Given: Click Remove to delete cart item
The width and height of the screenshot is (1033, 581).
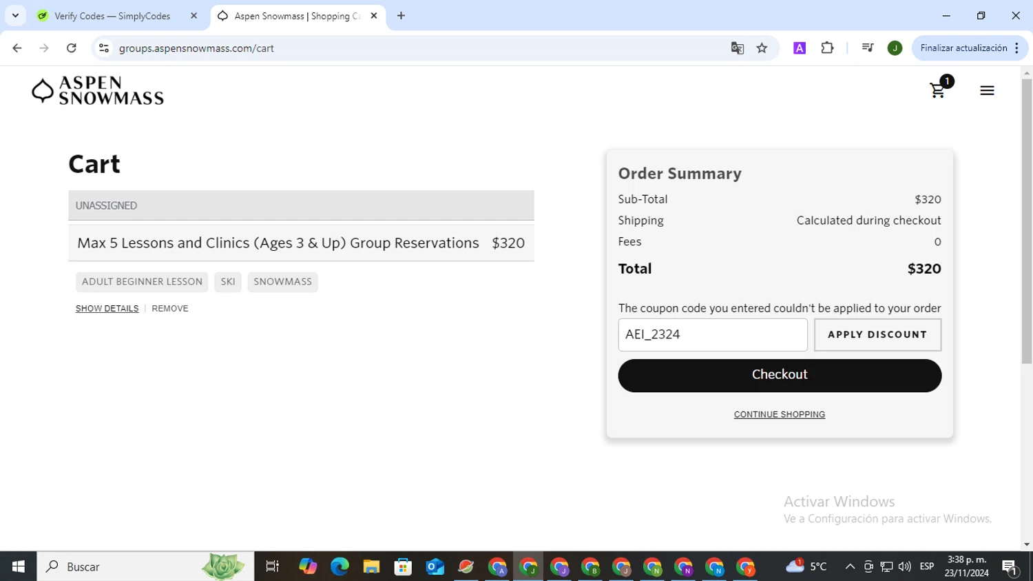Looking at the screenshot, I should [x=170, y=309].
